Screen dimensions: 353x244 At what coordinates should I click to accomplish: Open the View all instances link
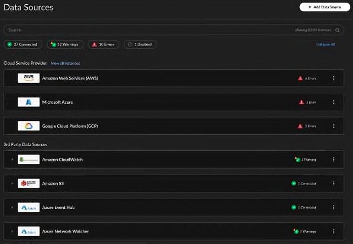pos(65,63)
